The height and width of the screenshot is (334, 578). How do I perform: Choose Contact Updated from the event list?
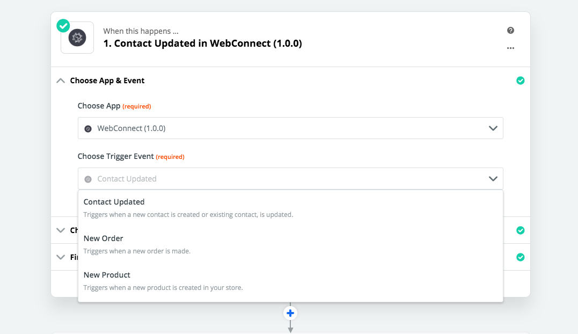pos(114,201)
